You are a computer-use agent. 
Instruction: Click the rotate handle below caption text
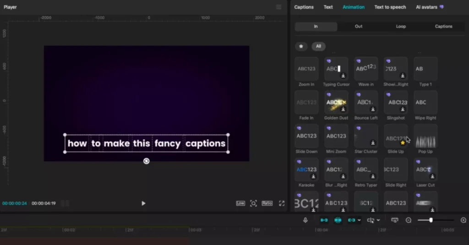click(x=146, y=161)
